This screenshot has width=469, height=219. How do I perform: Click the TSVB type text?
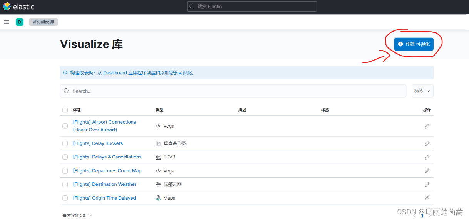(x=169, y=157)
